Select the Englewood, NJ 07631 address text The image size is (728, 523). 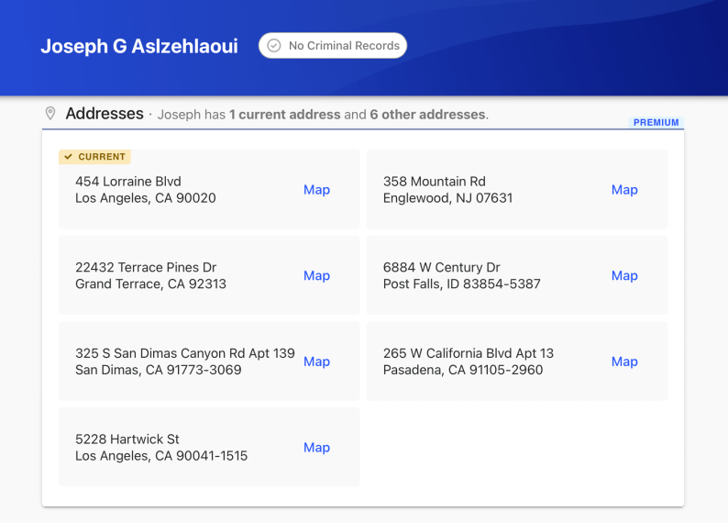coord(447,198)
